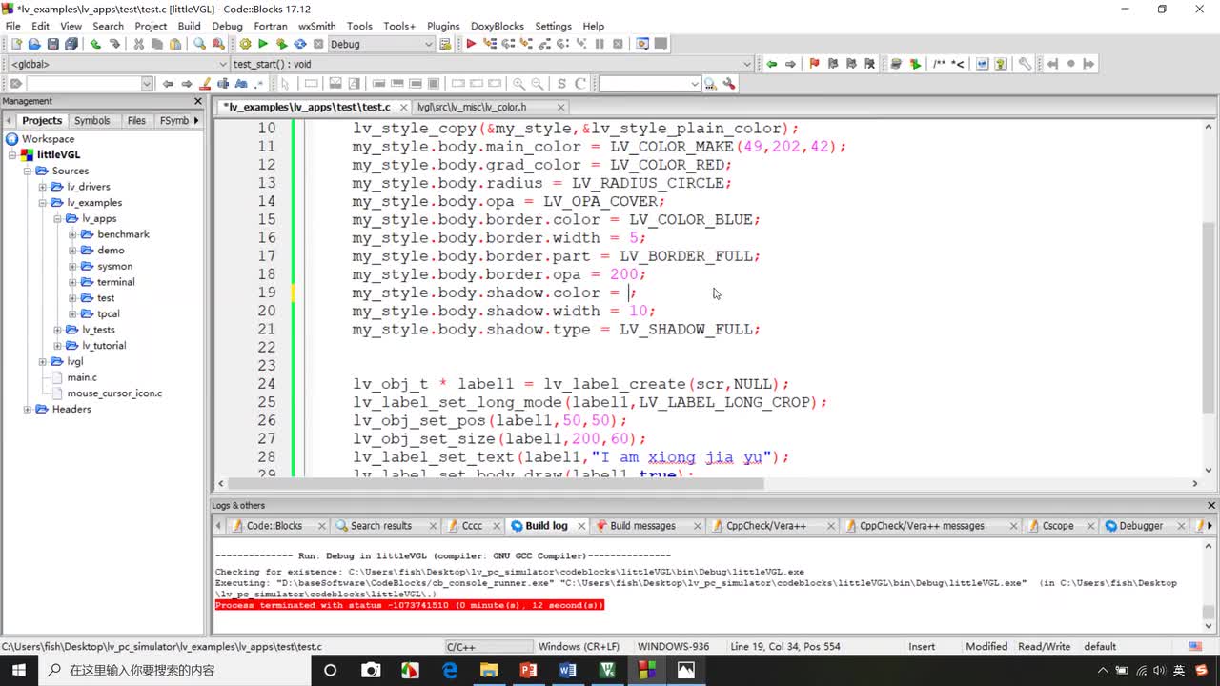Open the dropdown beside the search box under global scope
1220x686 pixels.
coord(146,84)
